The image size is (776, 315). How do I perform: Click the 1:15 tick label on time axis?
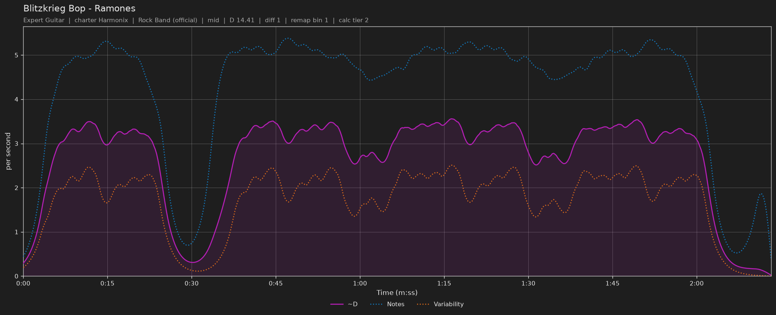pos(444,283)
